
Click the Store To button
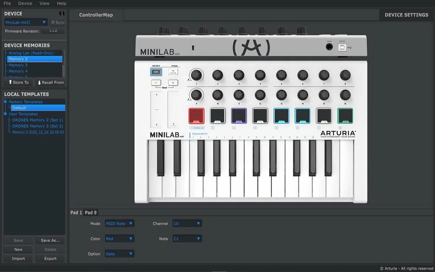pyautogui.click(x=18, y=82)
